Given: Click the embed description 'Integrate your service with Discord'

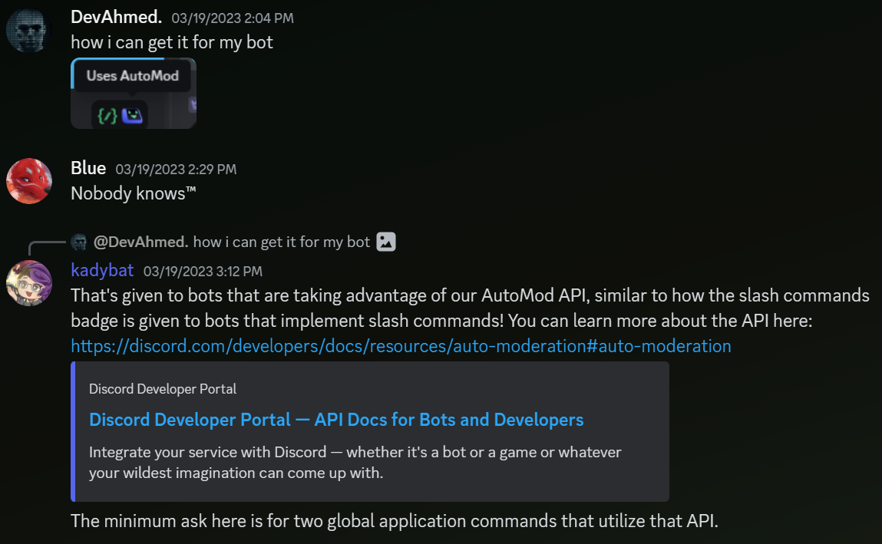Looking at the screenshot, I should 355,463.
